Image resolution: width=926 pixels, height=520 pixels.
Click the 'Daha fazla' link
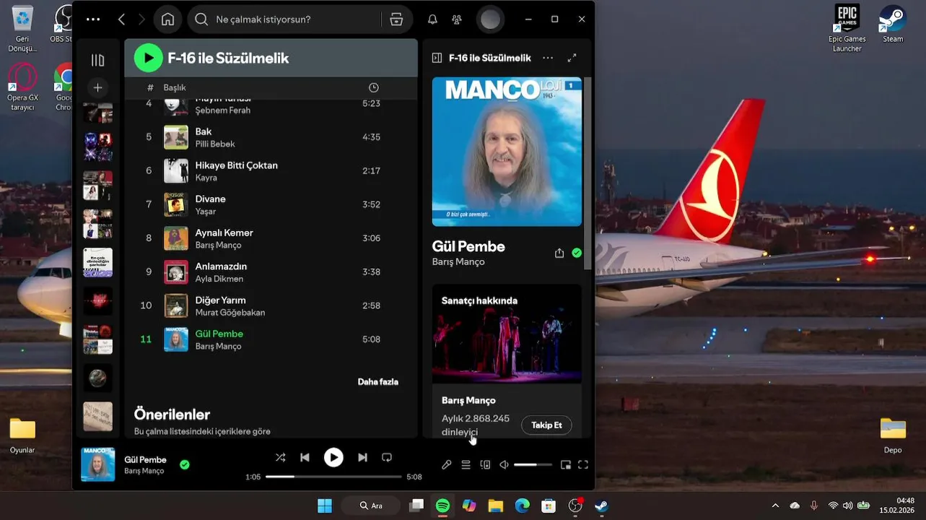[x=377, y=381]
